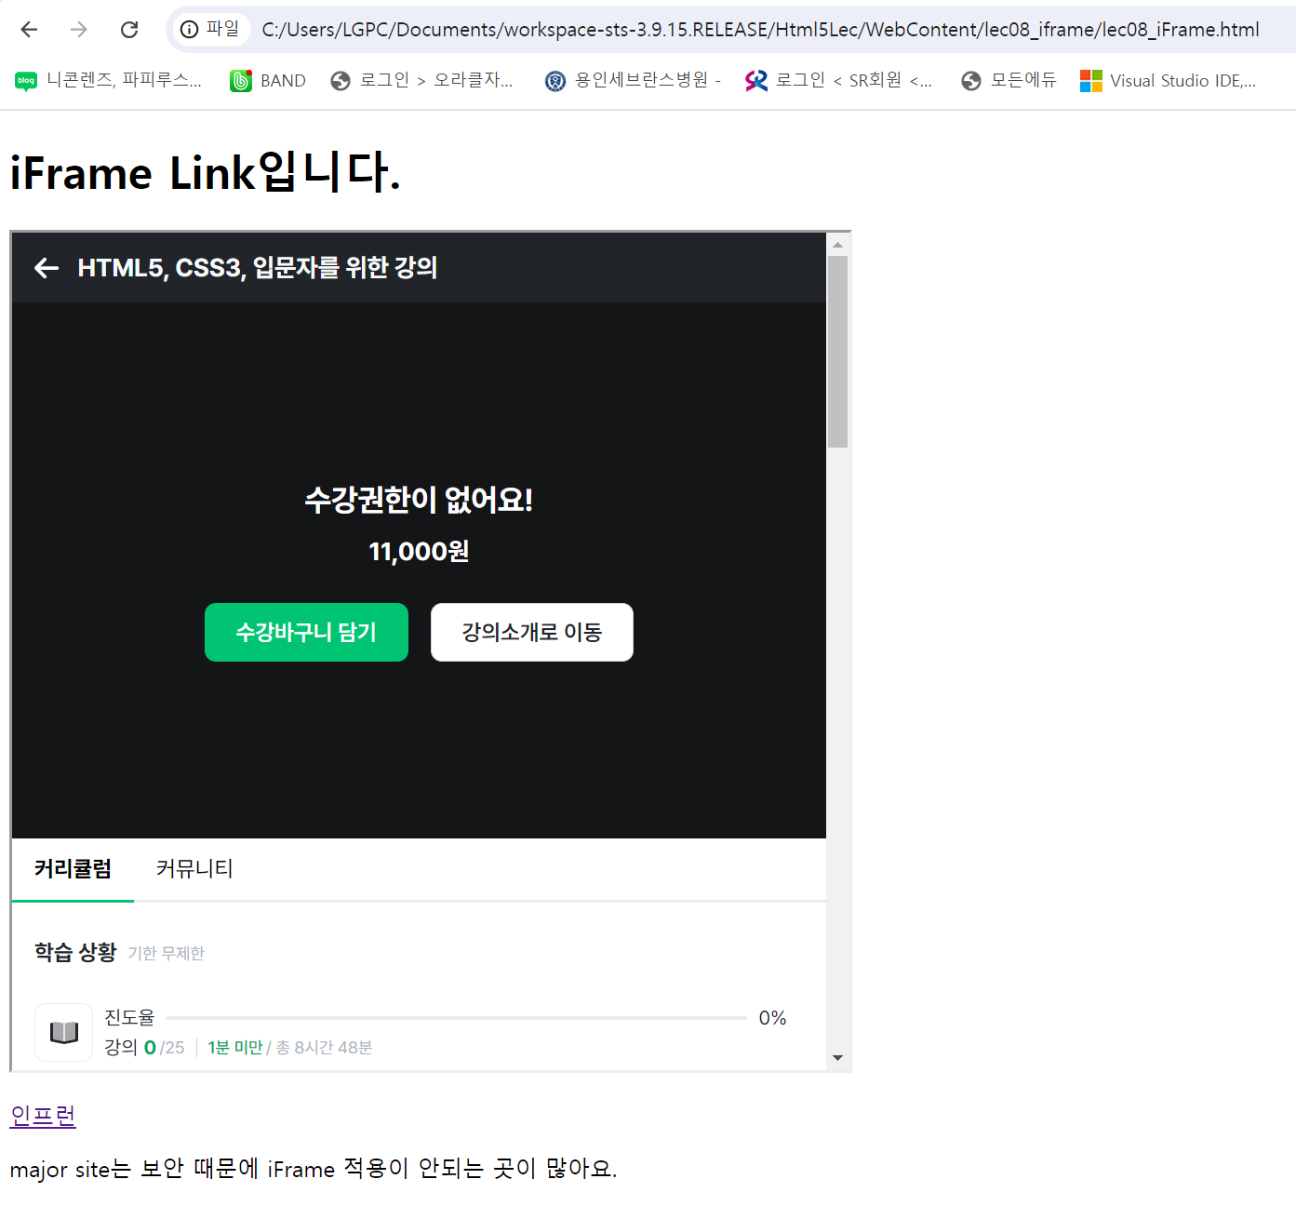Click the 진도율 progress bar

click(456, 1018)
